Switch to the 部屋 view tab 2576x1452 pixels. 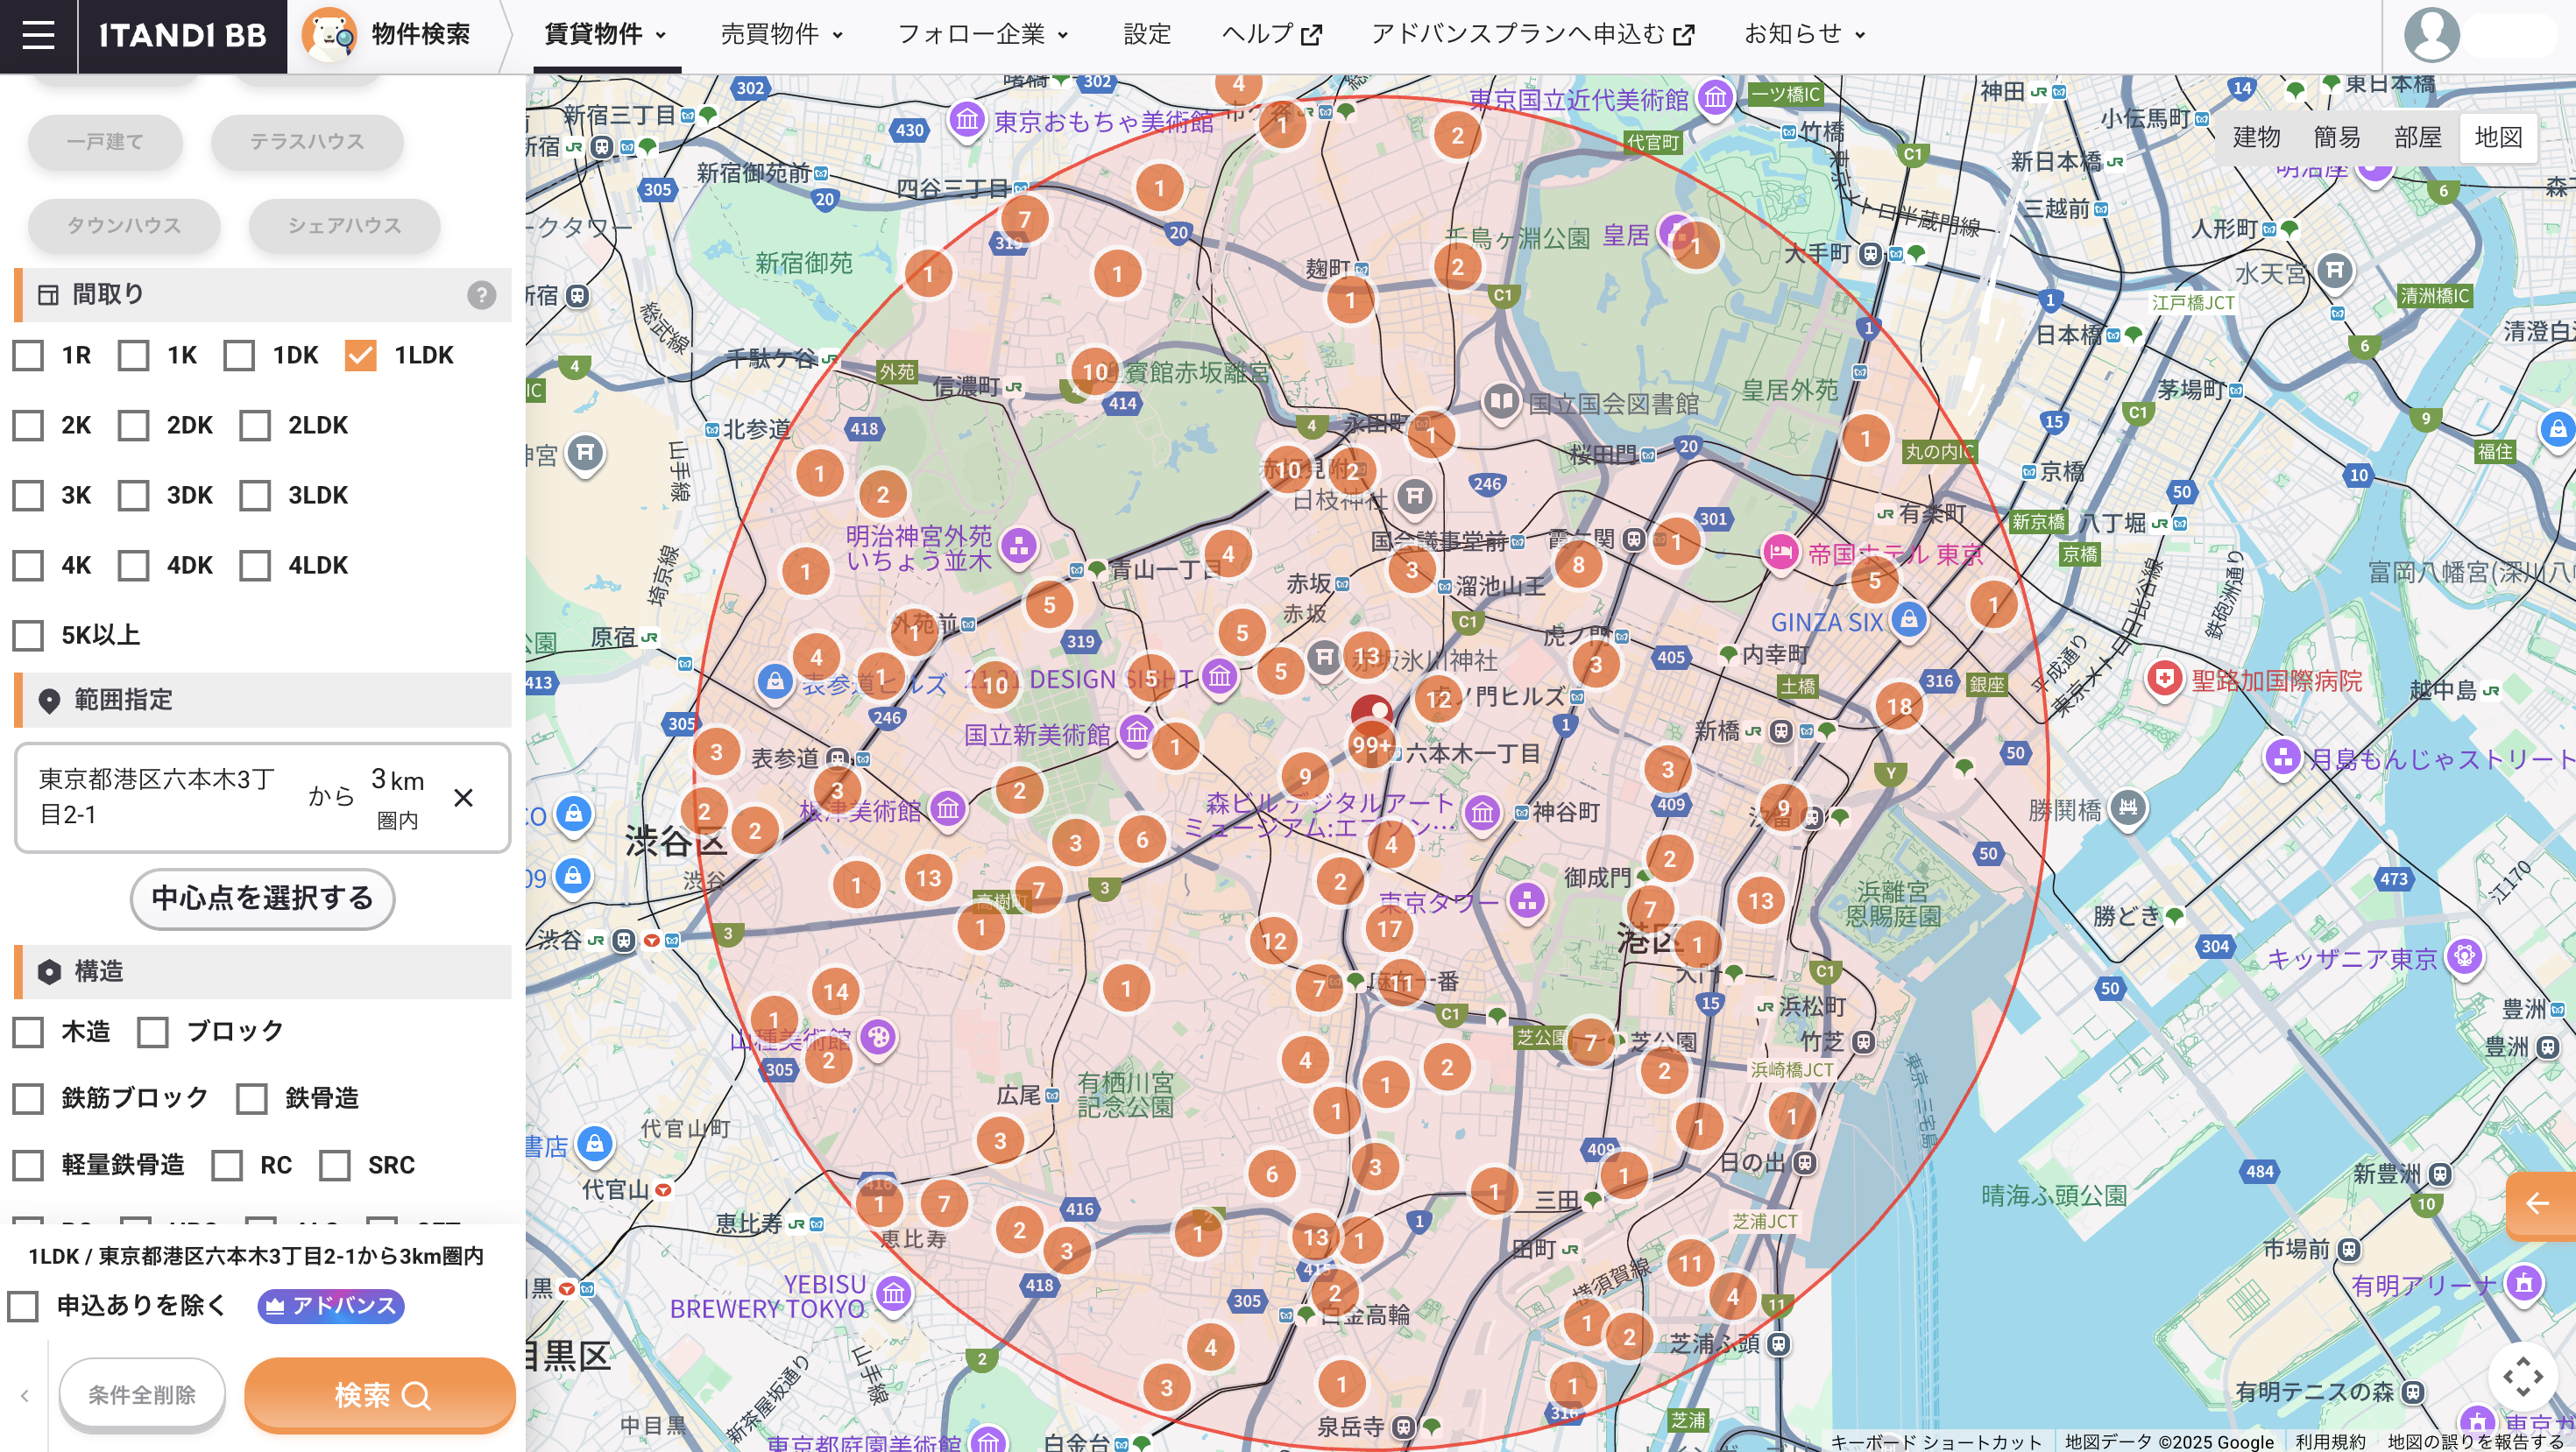[x=2417, y=137]
